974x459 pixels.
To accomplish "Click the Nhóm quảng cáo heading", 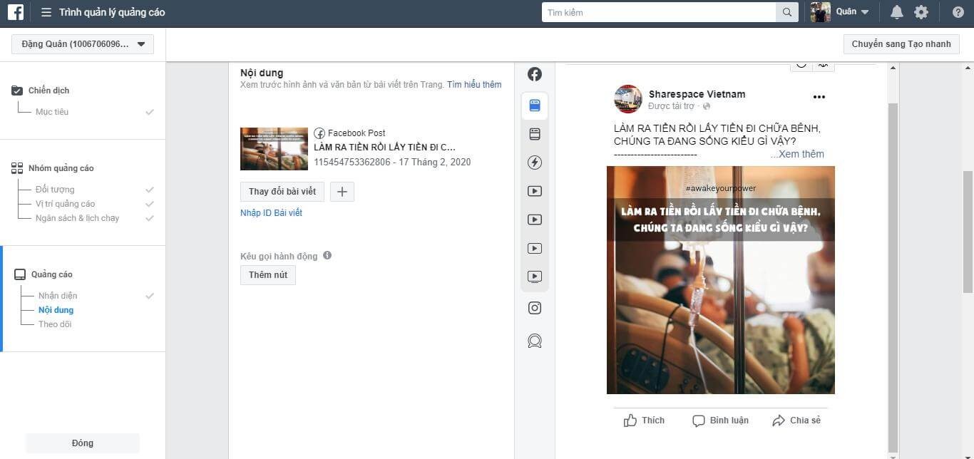I will (61, 168).
